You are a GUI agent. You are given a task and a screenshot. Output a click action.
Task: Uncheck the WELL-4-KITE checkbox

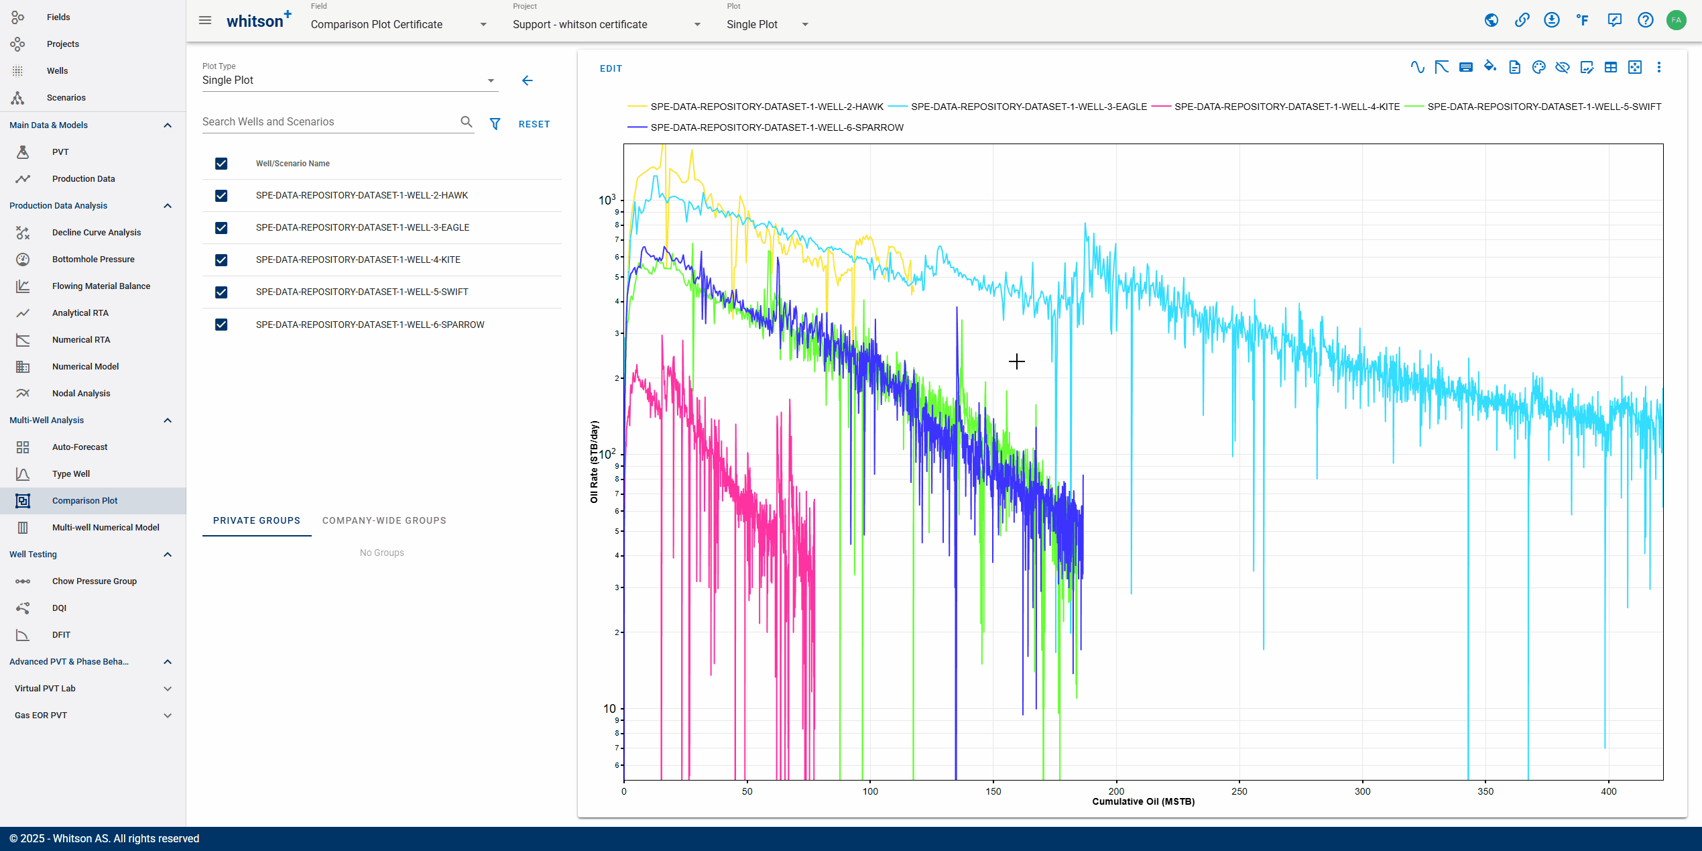point(221,260)
